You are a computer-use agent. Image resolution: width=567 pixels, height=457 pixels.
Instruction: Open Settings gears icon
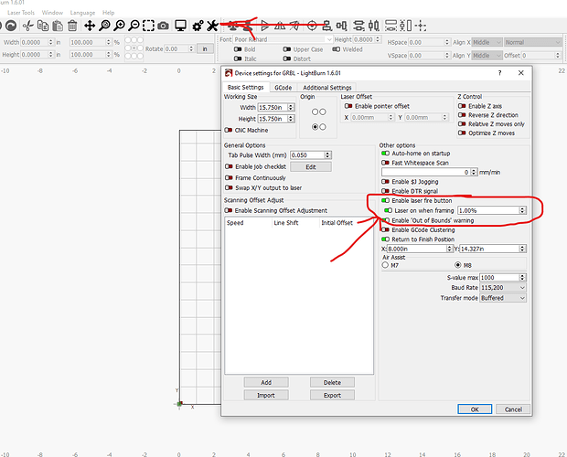click(x=198, y=26)
